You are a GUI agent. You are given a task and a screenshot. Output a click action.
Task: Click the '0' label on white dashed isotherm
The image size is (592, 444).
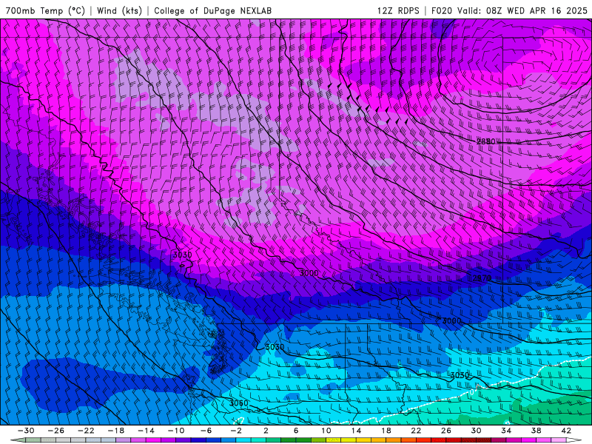click(x=471, y=392)
